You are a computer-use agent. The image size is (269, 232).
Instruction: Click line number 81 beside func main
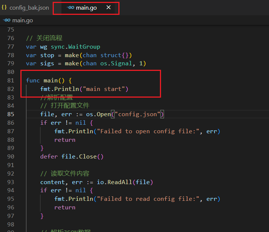point(10,81)
